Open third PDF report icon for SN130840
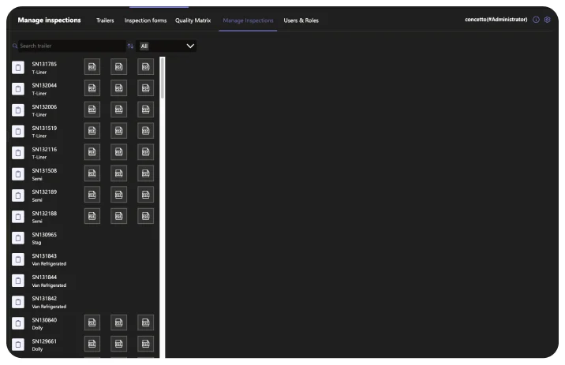Screen dimensions: 565x365 tap(145, 322)
